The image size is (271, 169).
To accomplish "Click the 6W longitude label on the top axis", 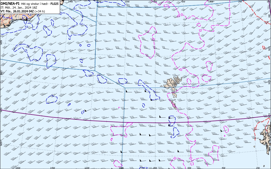I will click(x=183, y=2).
